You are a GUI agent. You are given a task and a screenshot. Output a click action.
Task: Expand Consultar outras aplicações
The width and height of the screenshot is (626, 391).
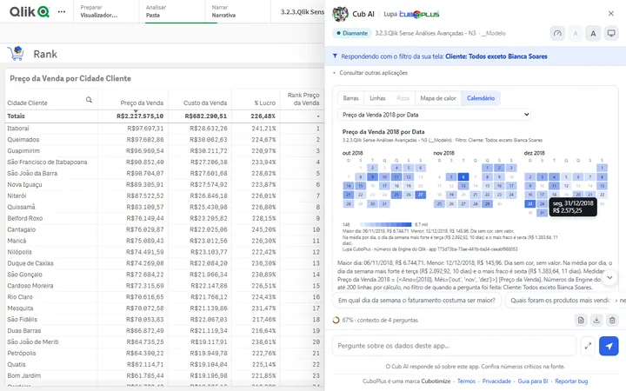(370, 73)
